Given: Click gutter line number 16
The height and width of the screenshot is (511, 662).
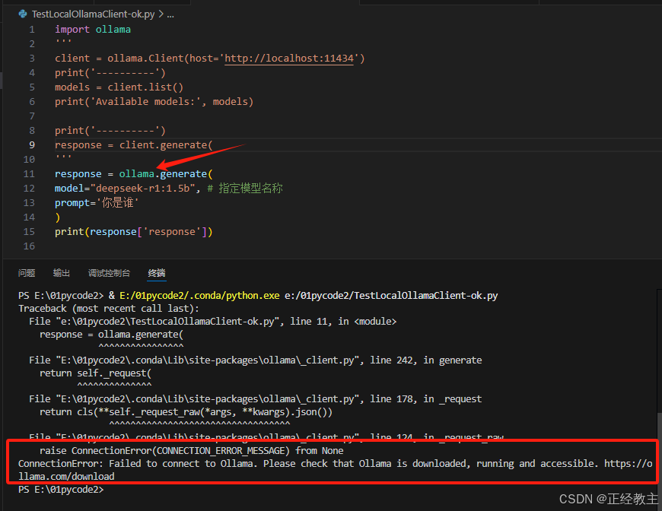Looking at the screenshot, I should (29, 246).
